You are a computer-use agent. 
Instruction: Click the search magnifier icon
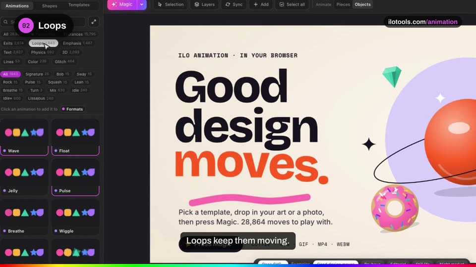(x=6, y=22)
